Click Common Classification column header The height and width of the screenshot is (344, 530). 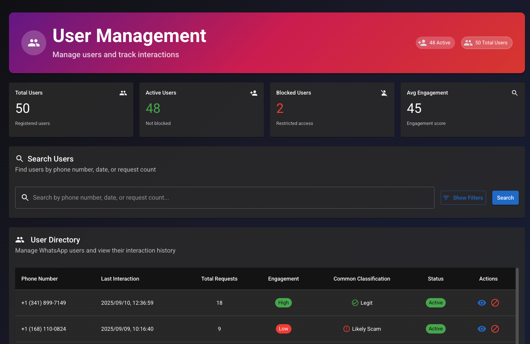point(362,279)
